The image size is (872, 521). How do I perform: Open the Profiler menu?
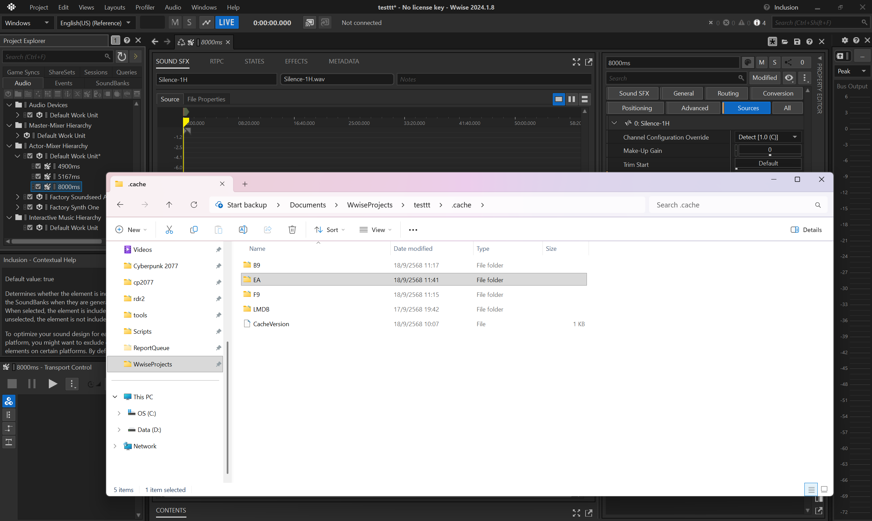click(x=145, y=7)
